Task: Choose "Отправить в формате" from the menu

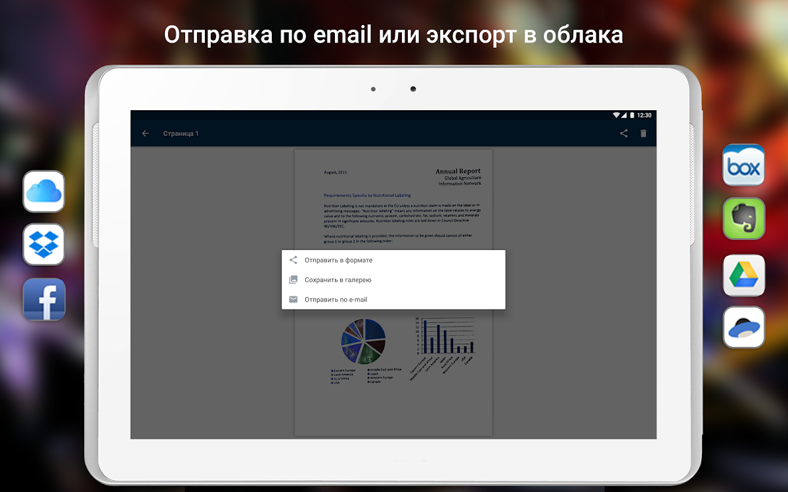Action: click(x=338, y=260)
